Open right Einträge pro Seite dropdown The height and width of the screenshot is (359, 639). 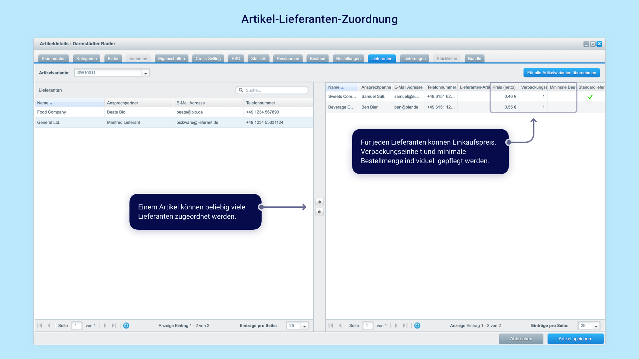596,326
